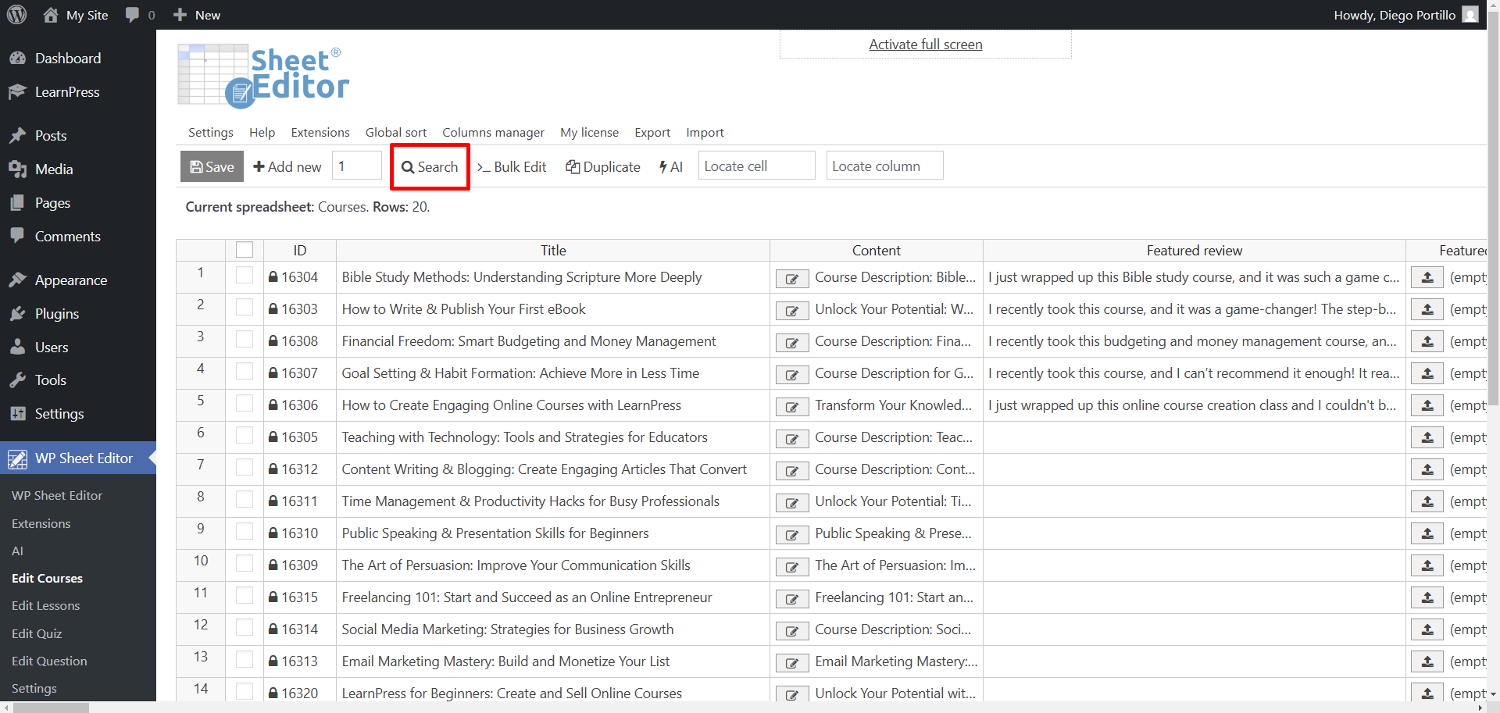Upload featured image for Public Speaking row
Viewport: 1500px width, 713px height.
1427,533
